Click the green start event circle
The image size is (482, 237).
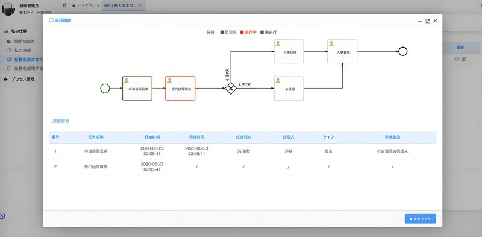click(x=105, y=88)
